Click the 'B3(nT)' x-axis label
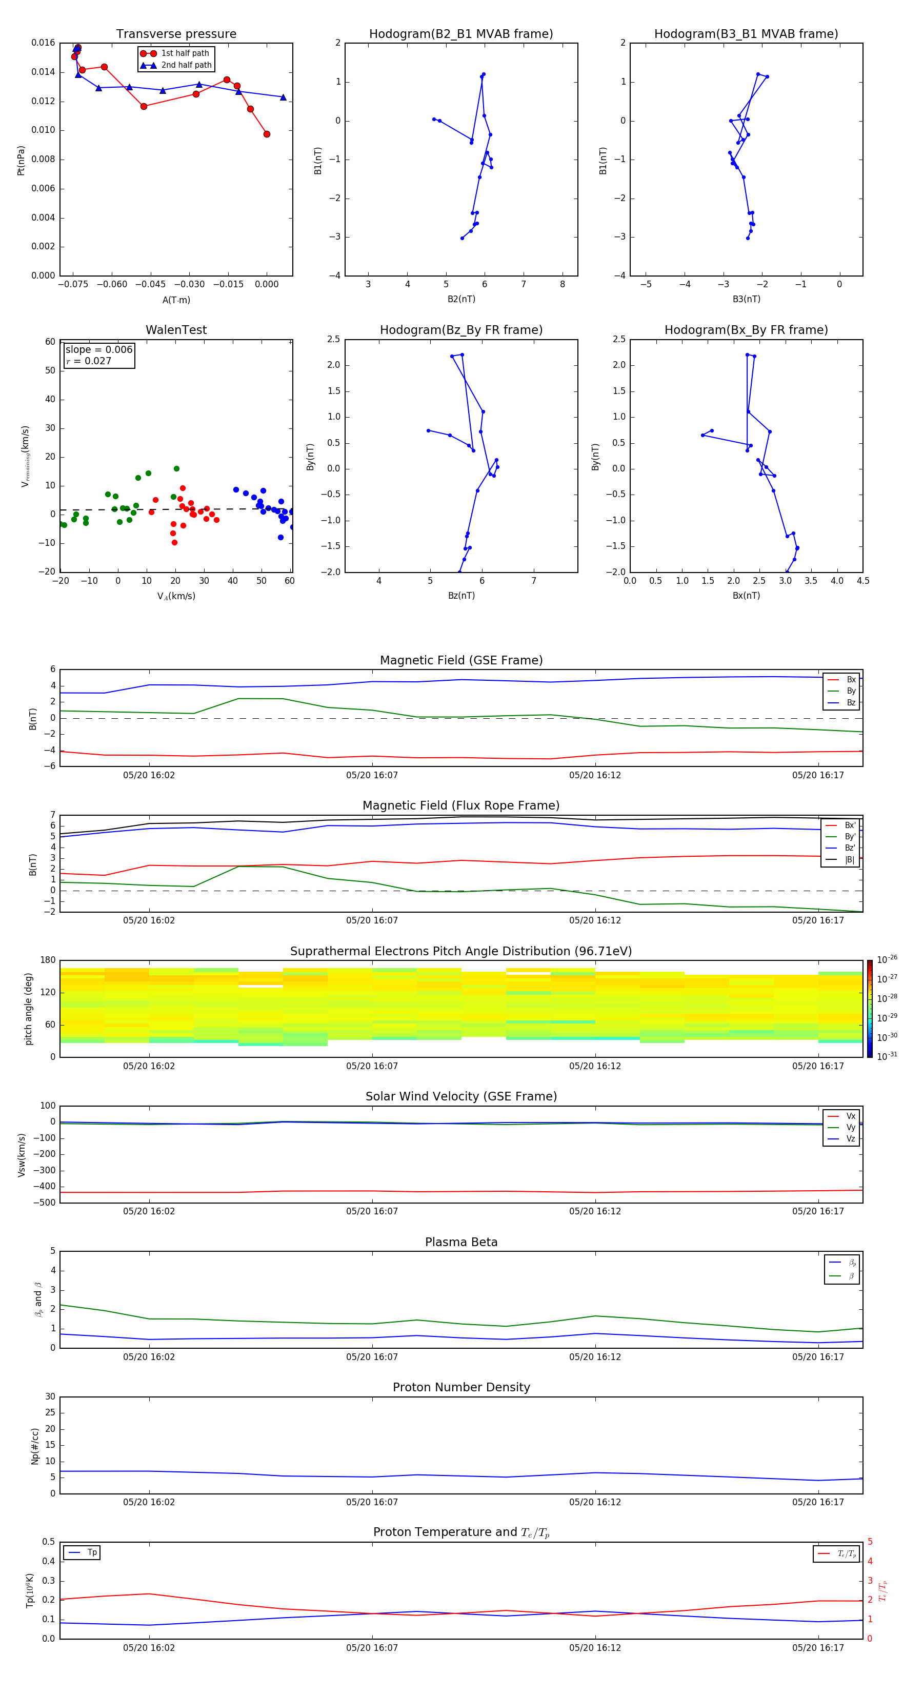The height and width of the screenshot is (1693, 923). [746, 299]
